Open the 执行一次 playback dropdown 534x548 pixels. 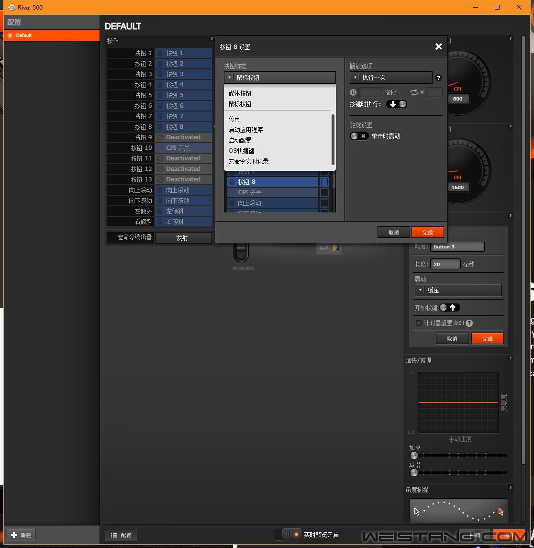pyautogui.click(x=391, y=78)
